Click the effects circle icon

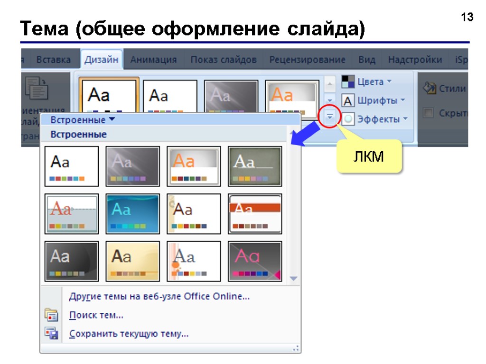click(x=348, y=119)
